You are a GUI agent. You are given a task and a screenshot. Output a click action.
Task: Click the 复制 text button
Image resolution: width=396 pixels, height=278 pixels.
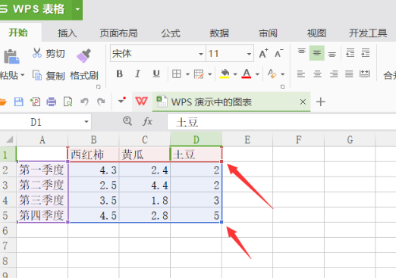pyautogui.click(x=55, y=76)
